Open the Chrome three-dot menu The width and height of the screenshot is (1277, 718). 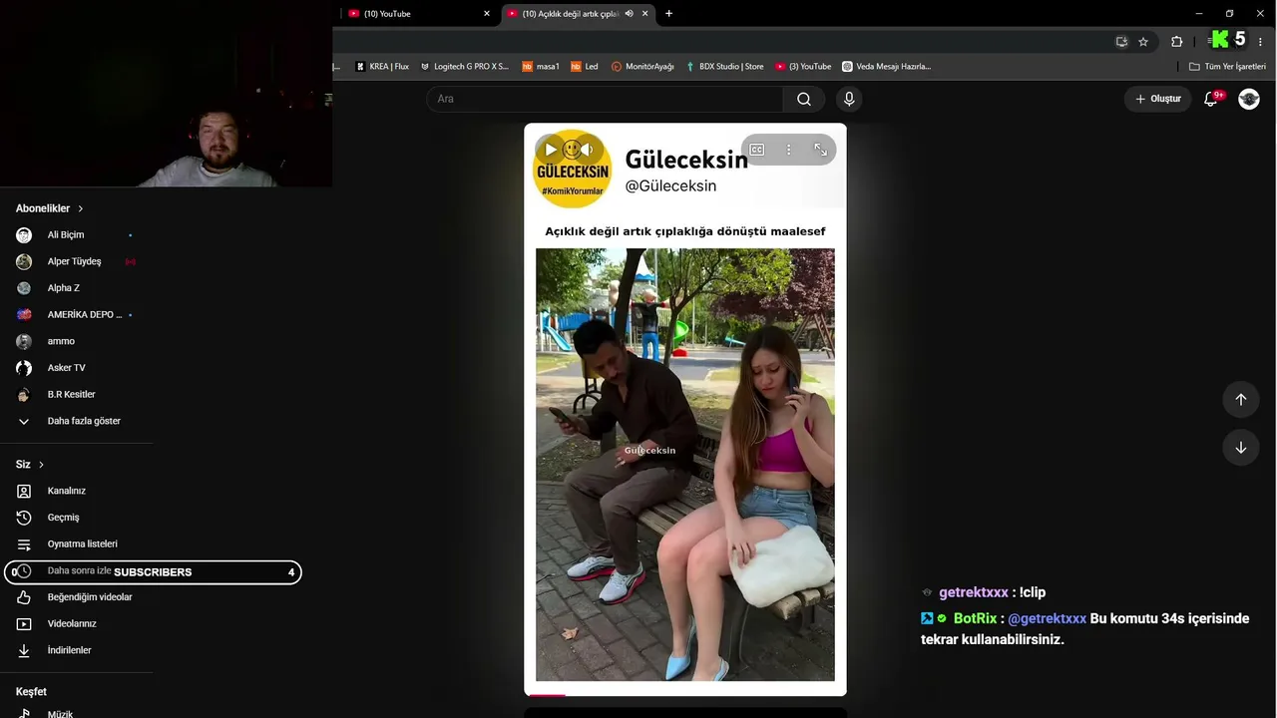pos(1261,42)
